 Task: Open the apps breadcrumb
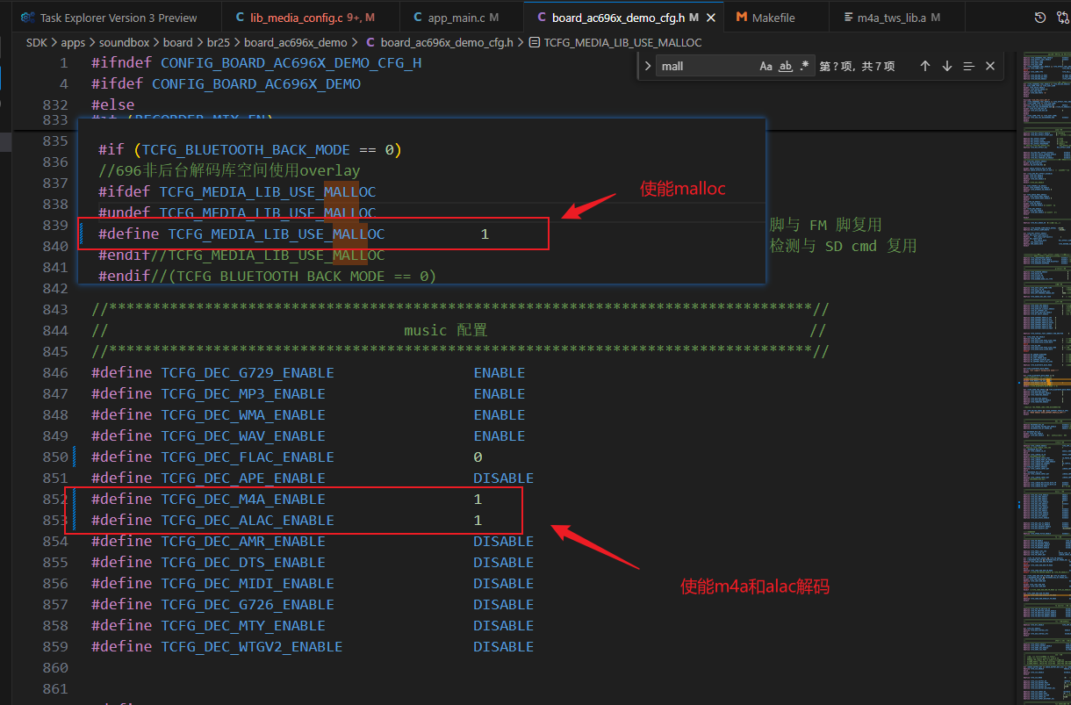(x=73, y=42)
